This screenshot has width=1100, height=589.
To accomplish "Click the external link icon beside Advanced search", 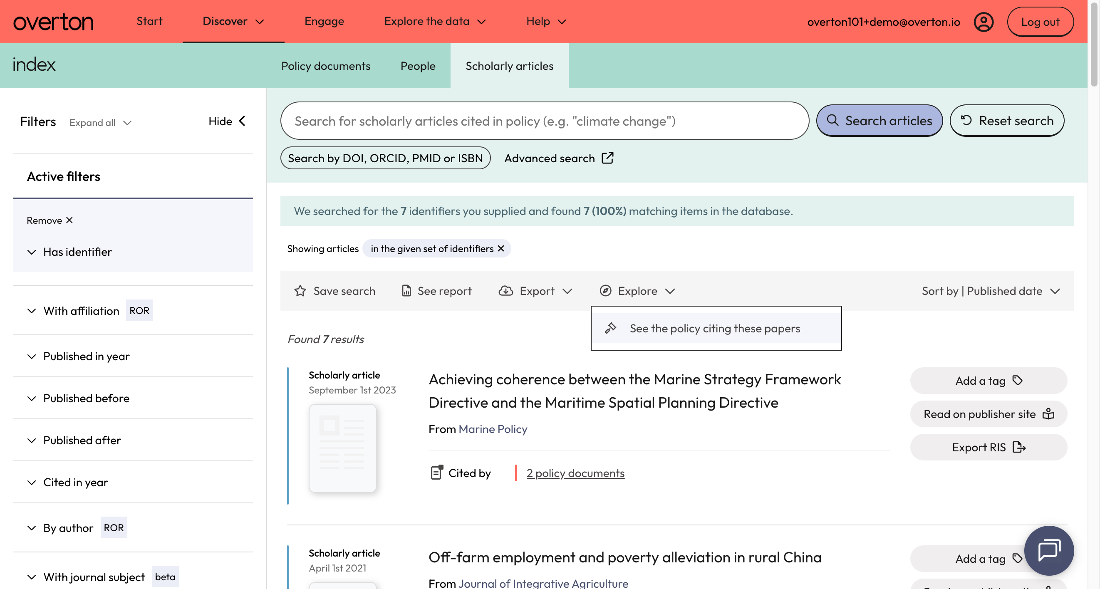I will [x=607, y=158].
